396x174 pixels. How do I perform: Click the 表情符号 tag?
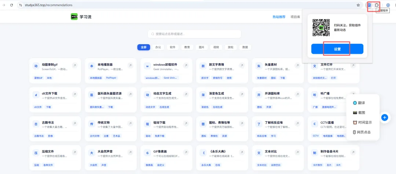[x=217, y=78]
